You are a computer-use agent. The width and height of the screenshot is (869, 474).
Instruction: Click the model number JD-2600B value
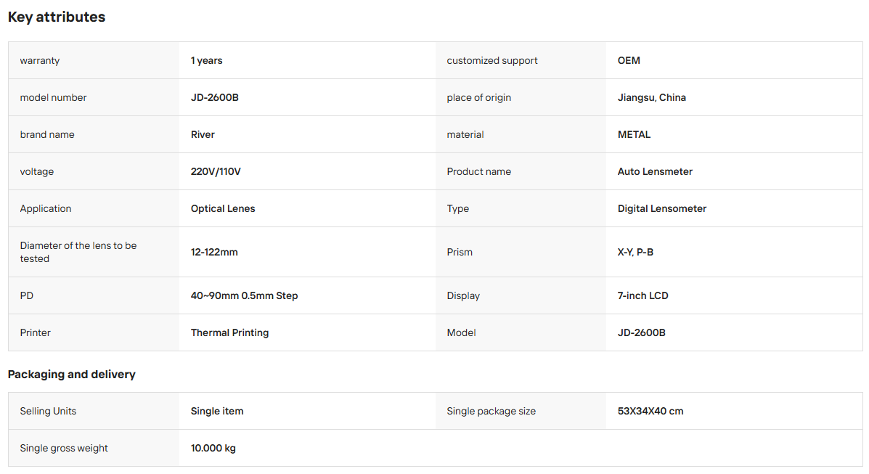214,97
